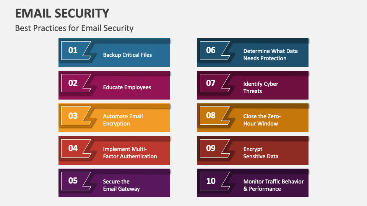Click the Best Practices for Email Security subtitle
Viewport: 367px width, 206px height.
[74, 28]
